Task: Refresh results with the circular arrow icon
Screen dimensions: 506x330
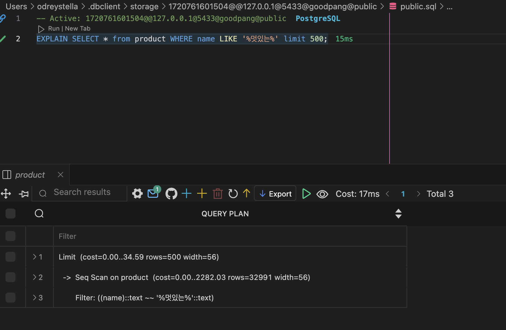Action: point(233,194)
